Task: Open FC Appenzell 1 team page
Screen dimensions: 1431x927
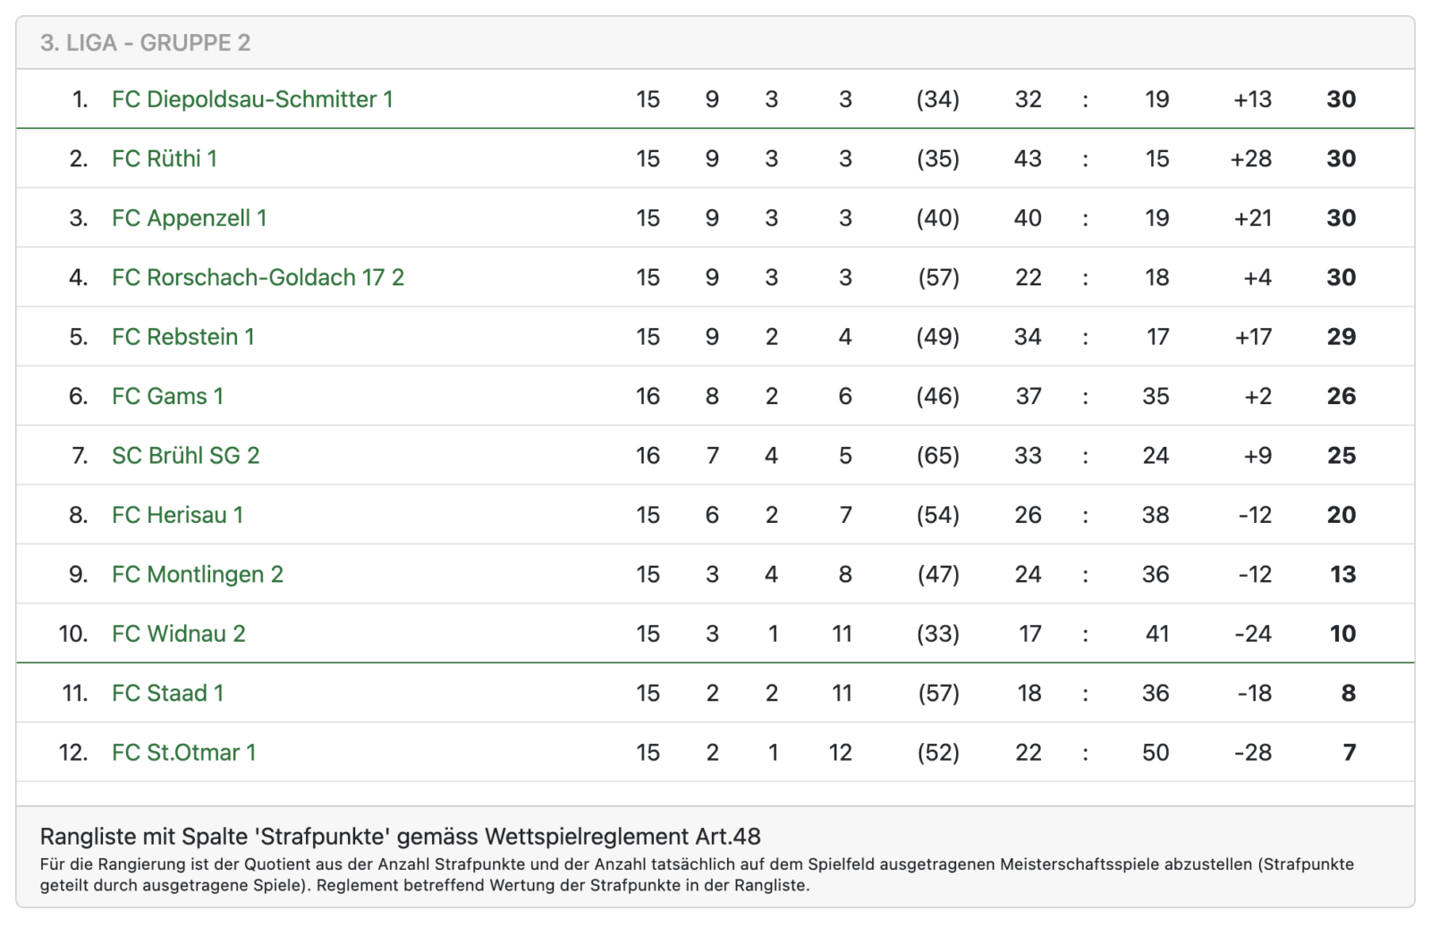Action: click(x=189, y=218)
